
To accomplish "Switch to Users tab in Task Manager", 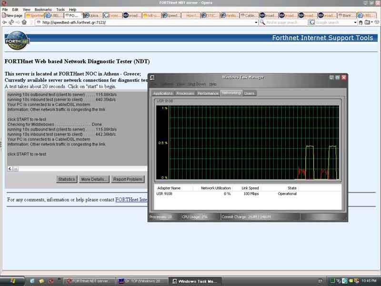I will pos(249,93).
